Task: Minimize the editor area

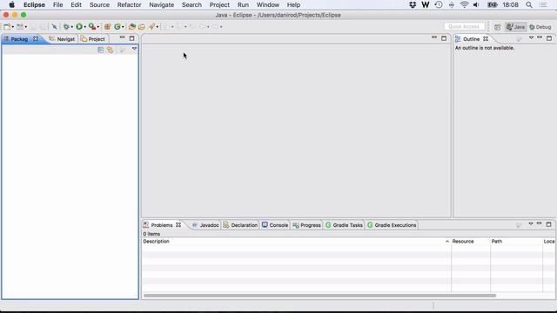Action: click(434, 37)
